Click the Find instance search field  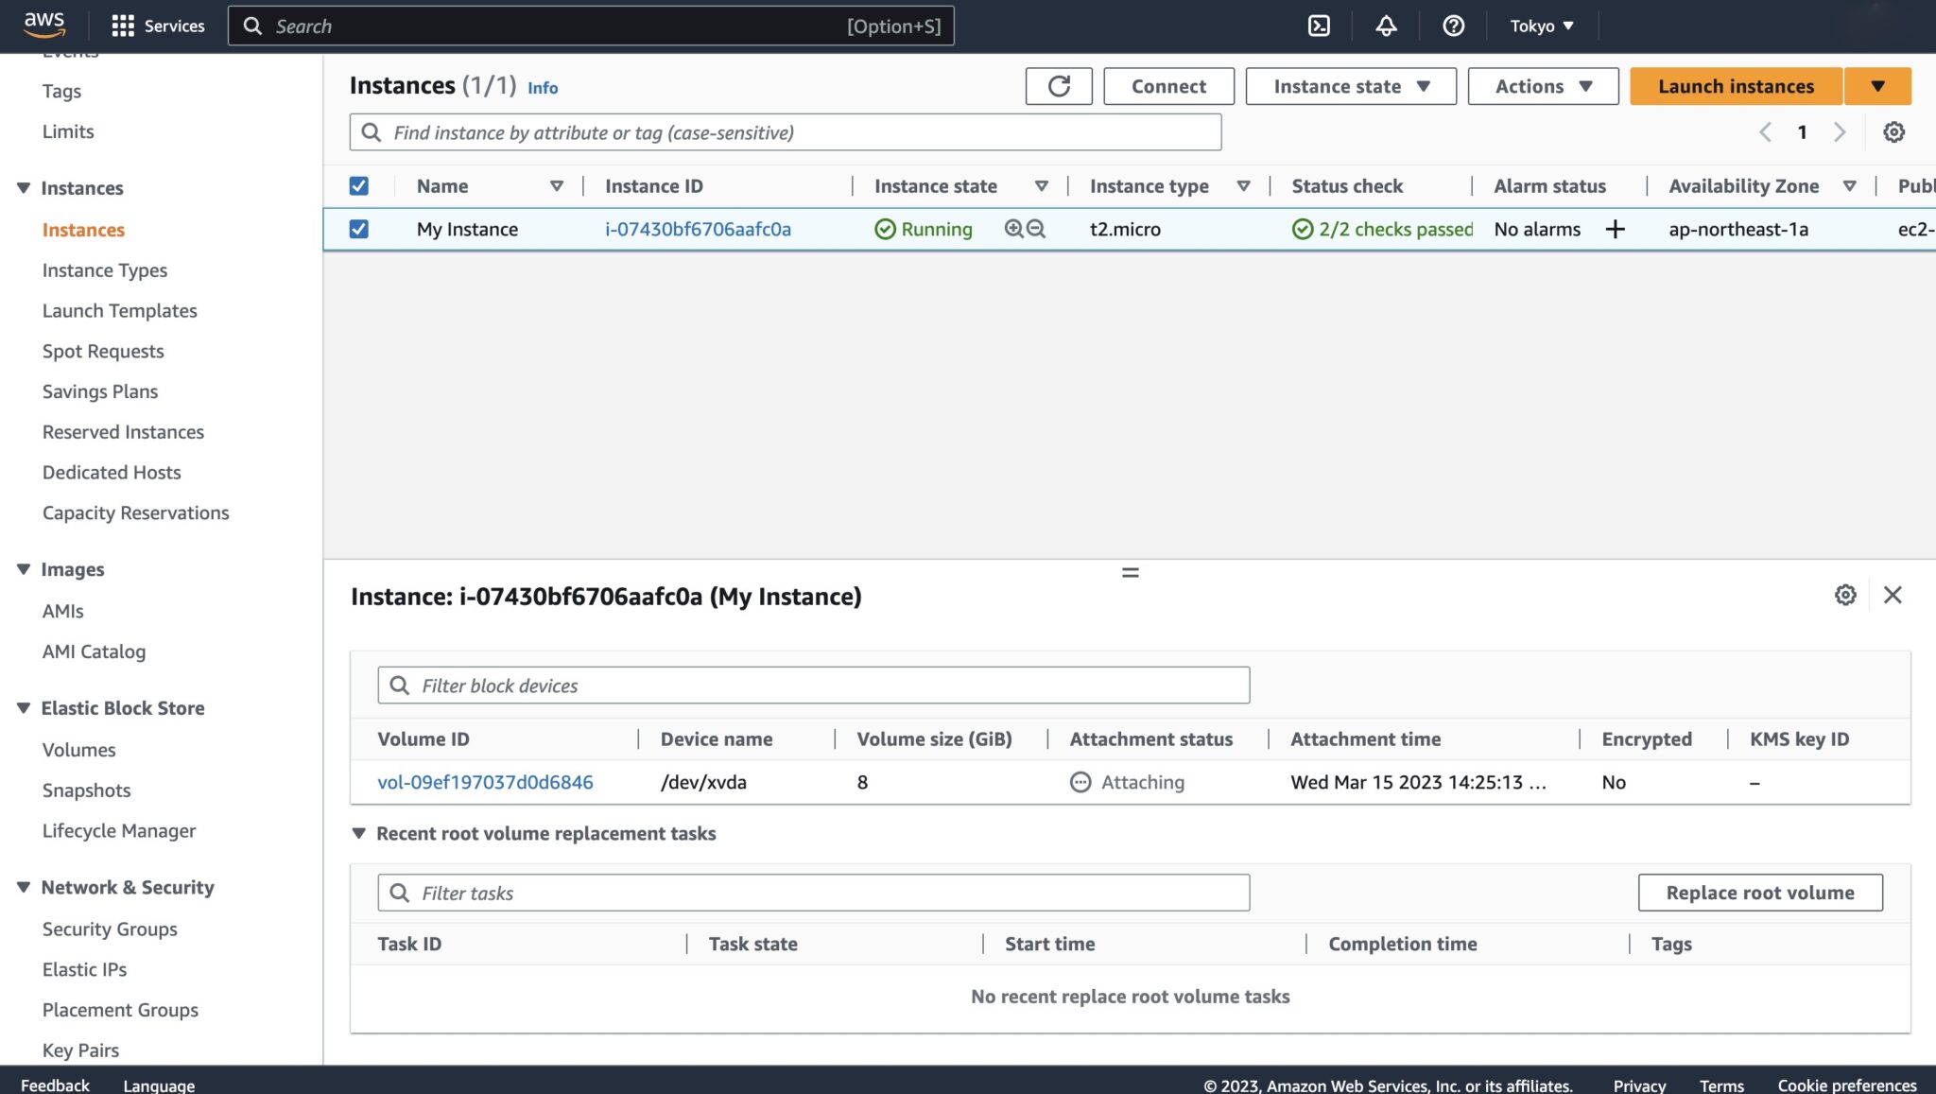[x=785, y=132]
